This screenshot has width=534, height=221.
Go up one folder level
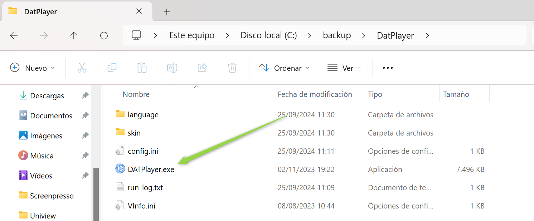point(74,35)
